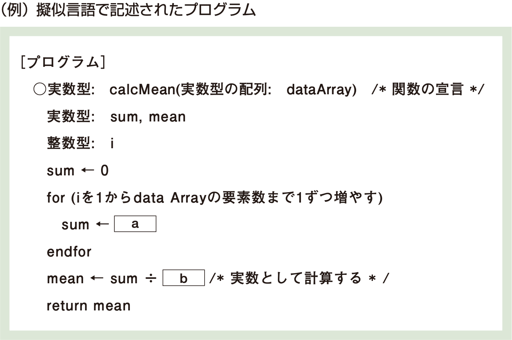512x340 pixels.
Task: Click the 関数の宣言 comment
Action: pos(428,89)
